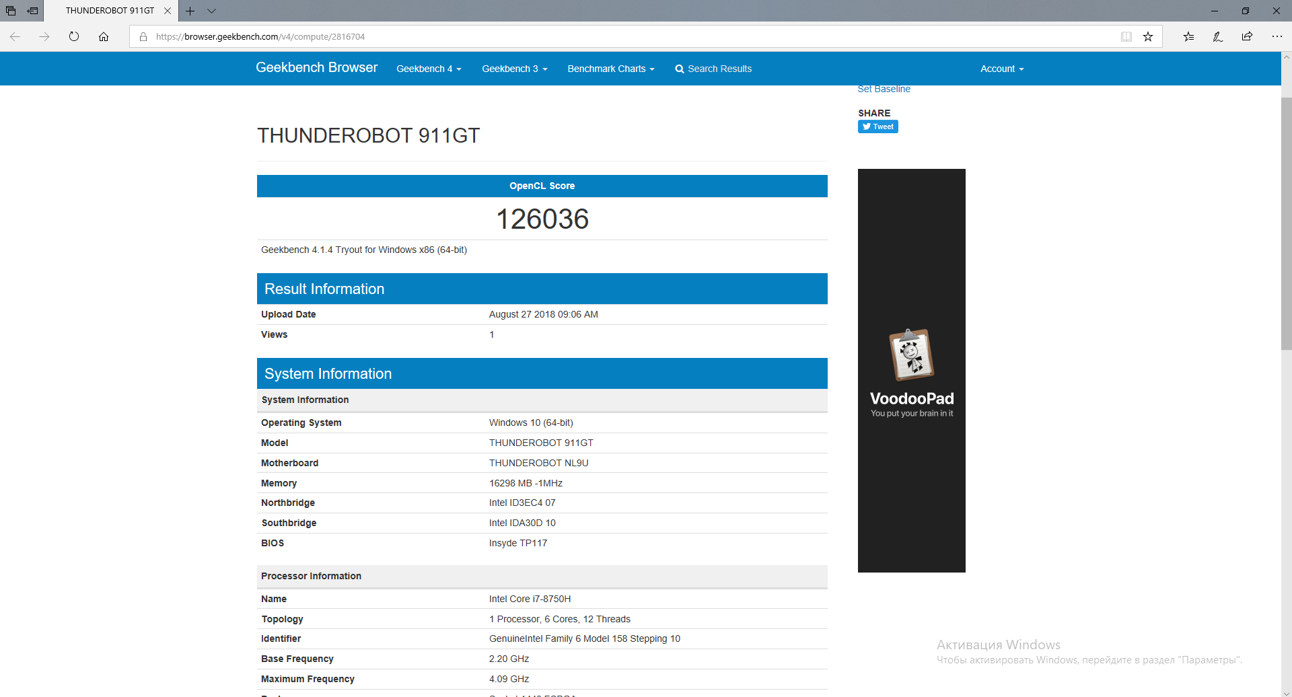
Task: Click the Geekbench 4.1.4 Tryout version text
Action: 364,250
